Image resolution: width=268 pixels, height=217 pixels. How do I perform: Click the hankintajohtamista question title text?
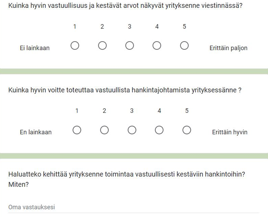[125, 90]
